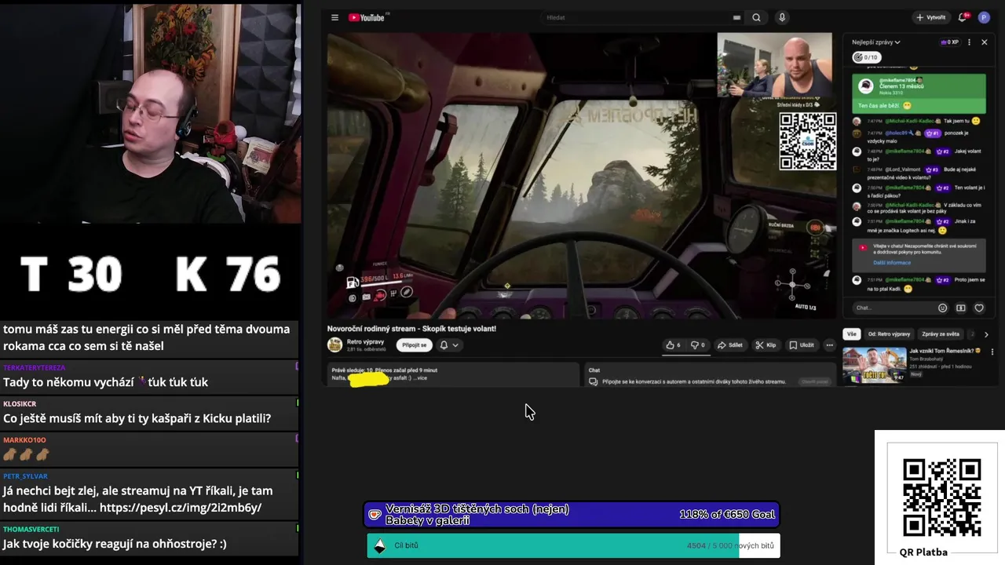Click the Cíl bitů progress bar
Viewport: 1005px width, 565px height.
pyautogui.click(x=573, y=545)
